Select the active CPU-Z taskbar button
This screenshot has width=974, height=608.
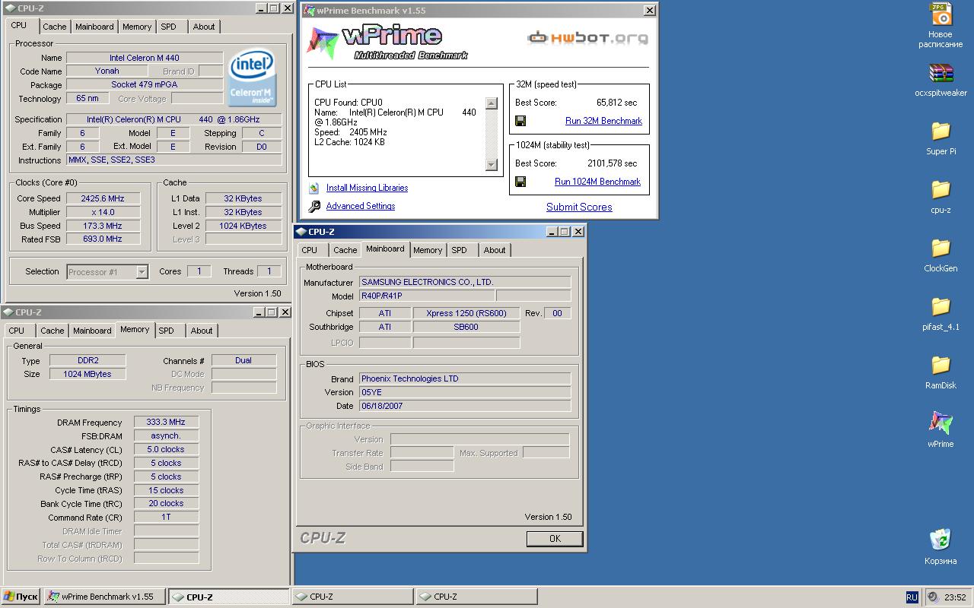[228, 597]
